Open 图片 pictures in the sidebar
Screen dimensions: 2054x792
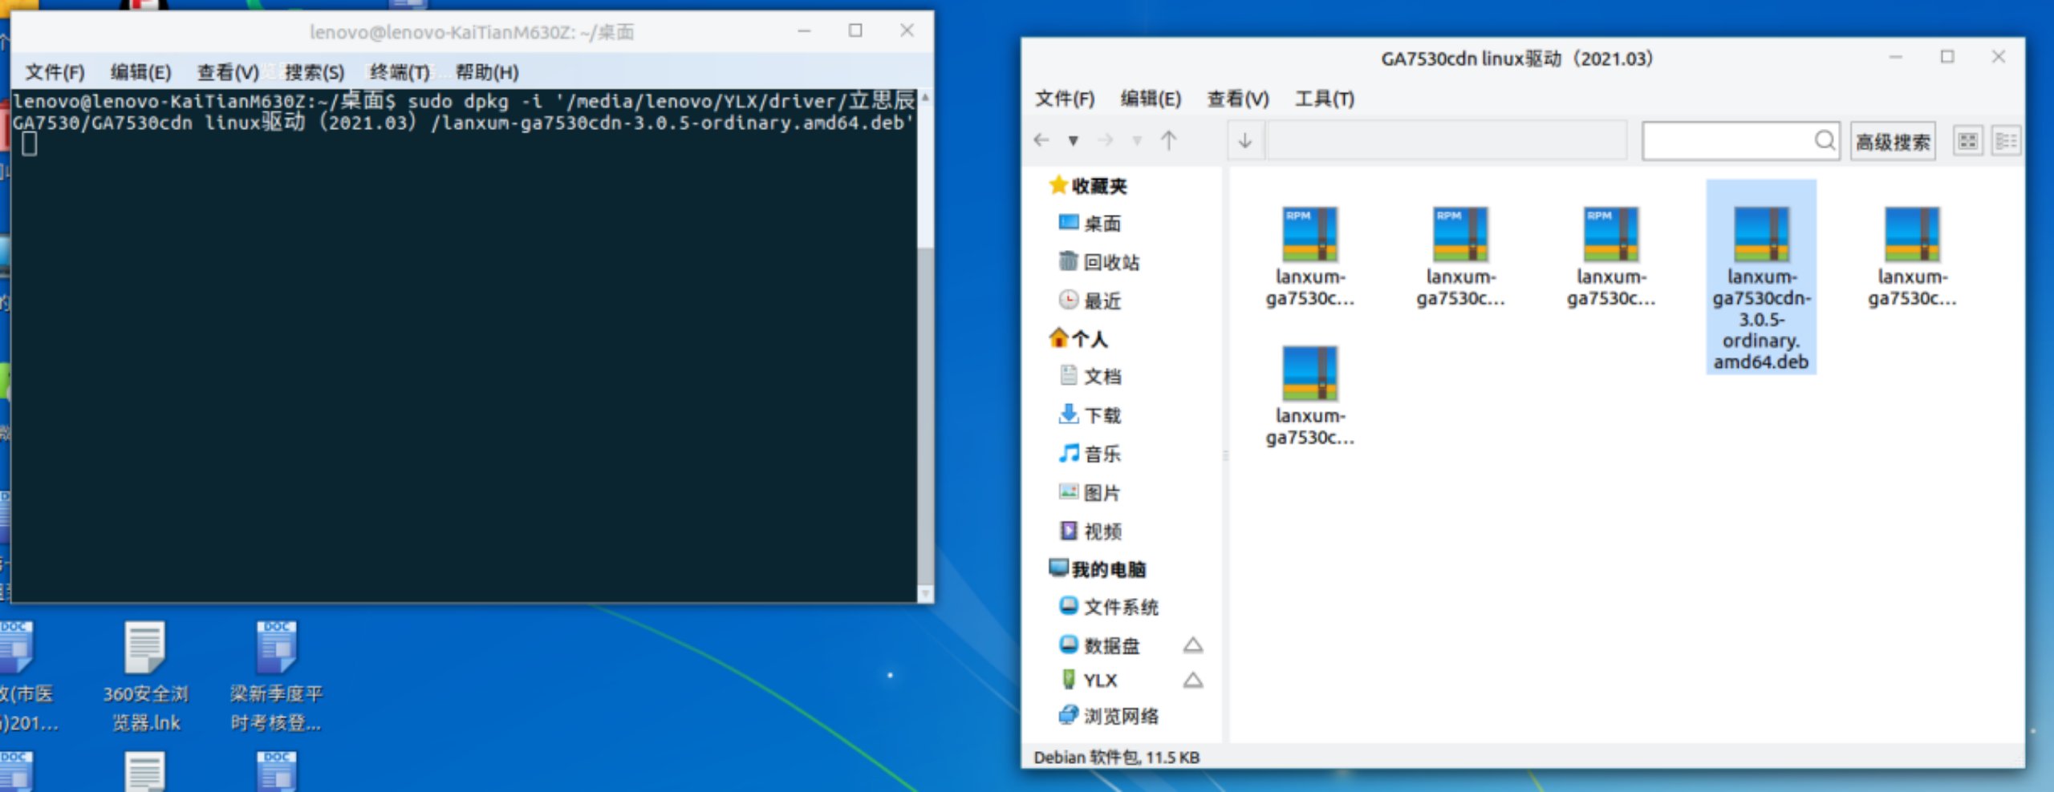[1090, 492]
